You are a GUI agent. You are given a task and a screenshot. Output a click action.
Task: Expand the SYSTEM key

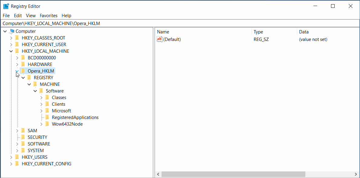click(17, 151)
